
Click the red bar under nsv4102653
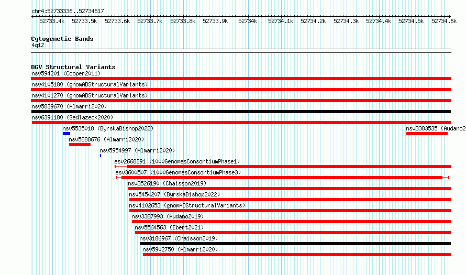click(x=291, y=211)
